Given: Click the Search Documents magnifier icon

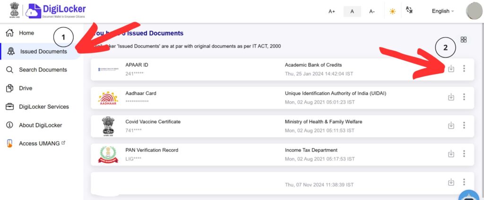Looking at the screenshot, I should pos(10,70).
